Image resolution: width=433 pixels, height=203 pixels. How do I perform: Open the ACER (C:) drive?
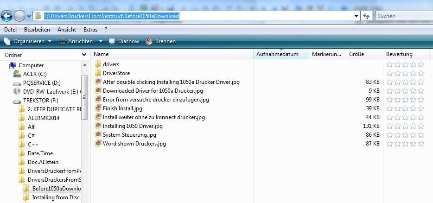[x=30, y=74]
